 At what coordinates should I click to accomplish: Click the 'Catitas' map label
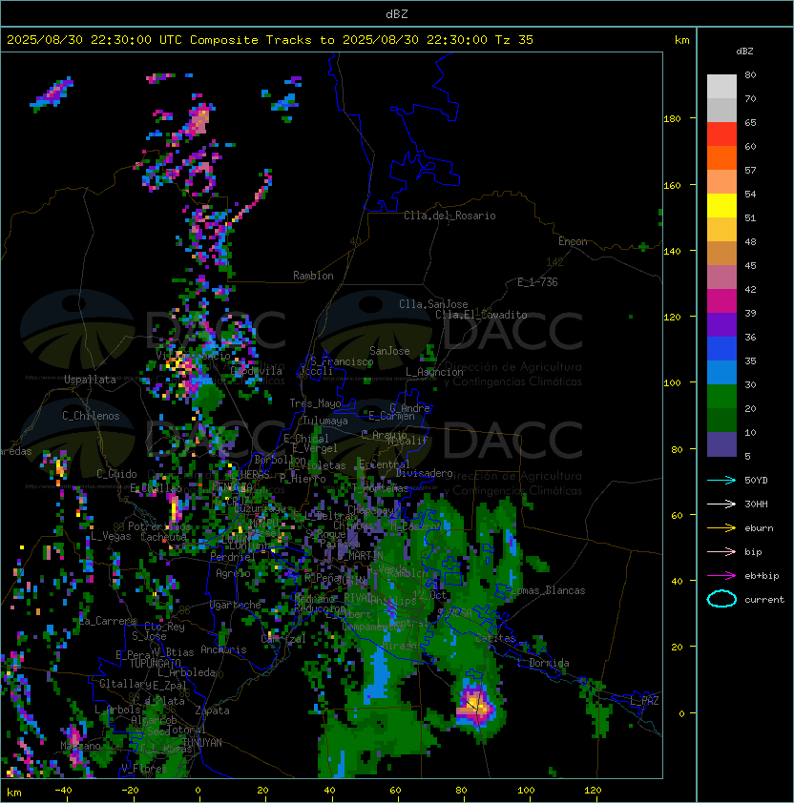point(495,639)
